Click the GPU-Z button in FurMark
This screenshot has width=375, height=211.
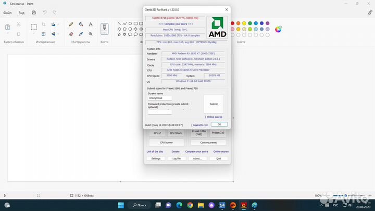(157, 133)
